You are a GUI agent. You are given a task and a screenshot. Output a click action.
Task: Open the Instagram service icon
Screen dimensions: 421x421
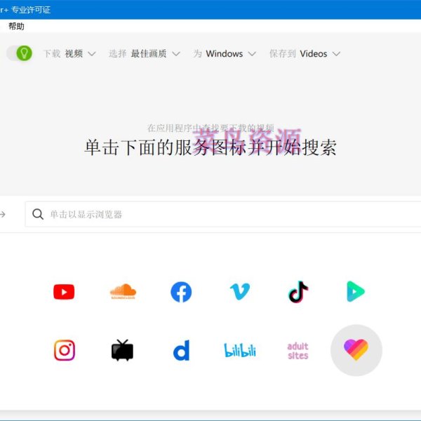pos(65,350)
